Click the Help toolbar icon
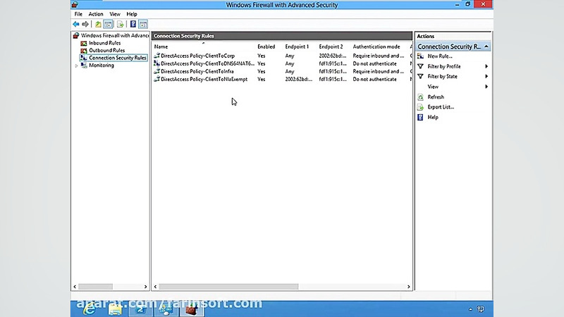This screenshot has height=317, width=564. [133, 24]
